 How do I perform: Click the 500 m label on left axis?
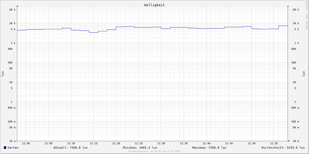point(12,108)
